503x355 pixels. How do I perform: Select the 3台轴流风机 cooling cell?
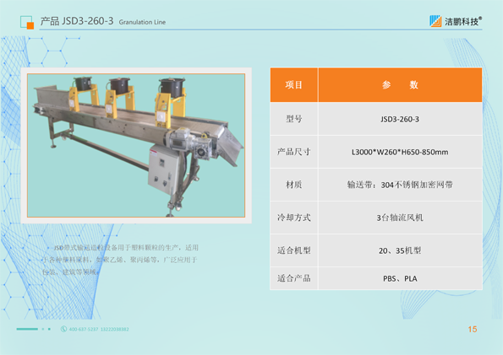400,218
